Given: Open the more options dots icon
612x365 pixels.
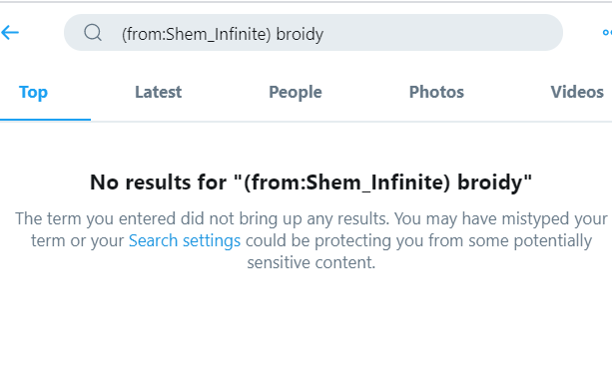Looking at the screenshot, I should (607, 32).
